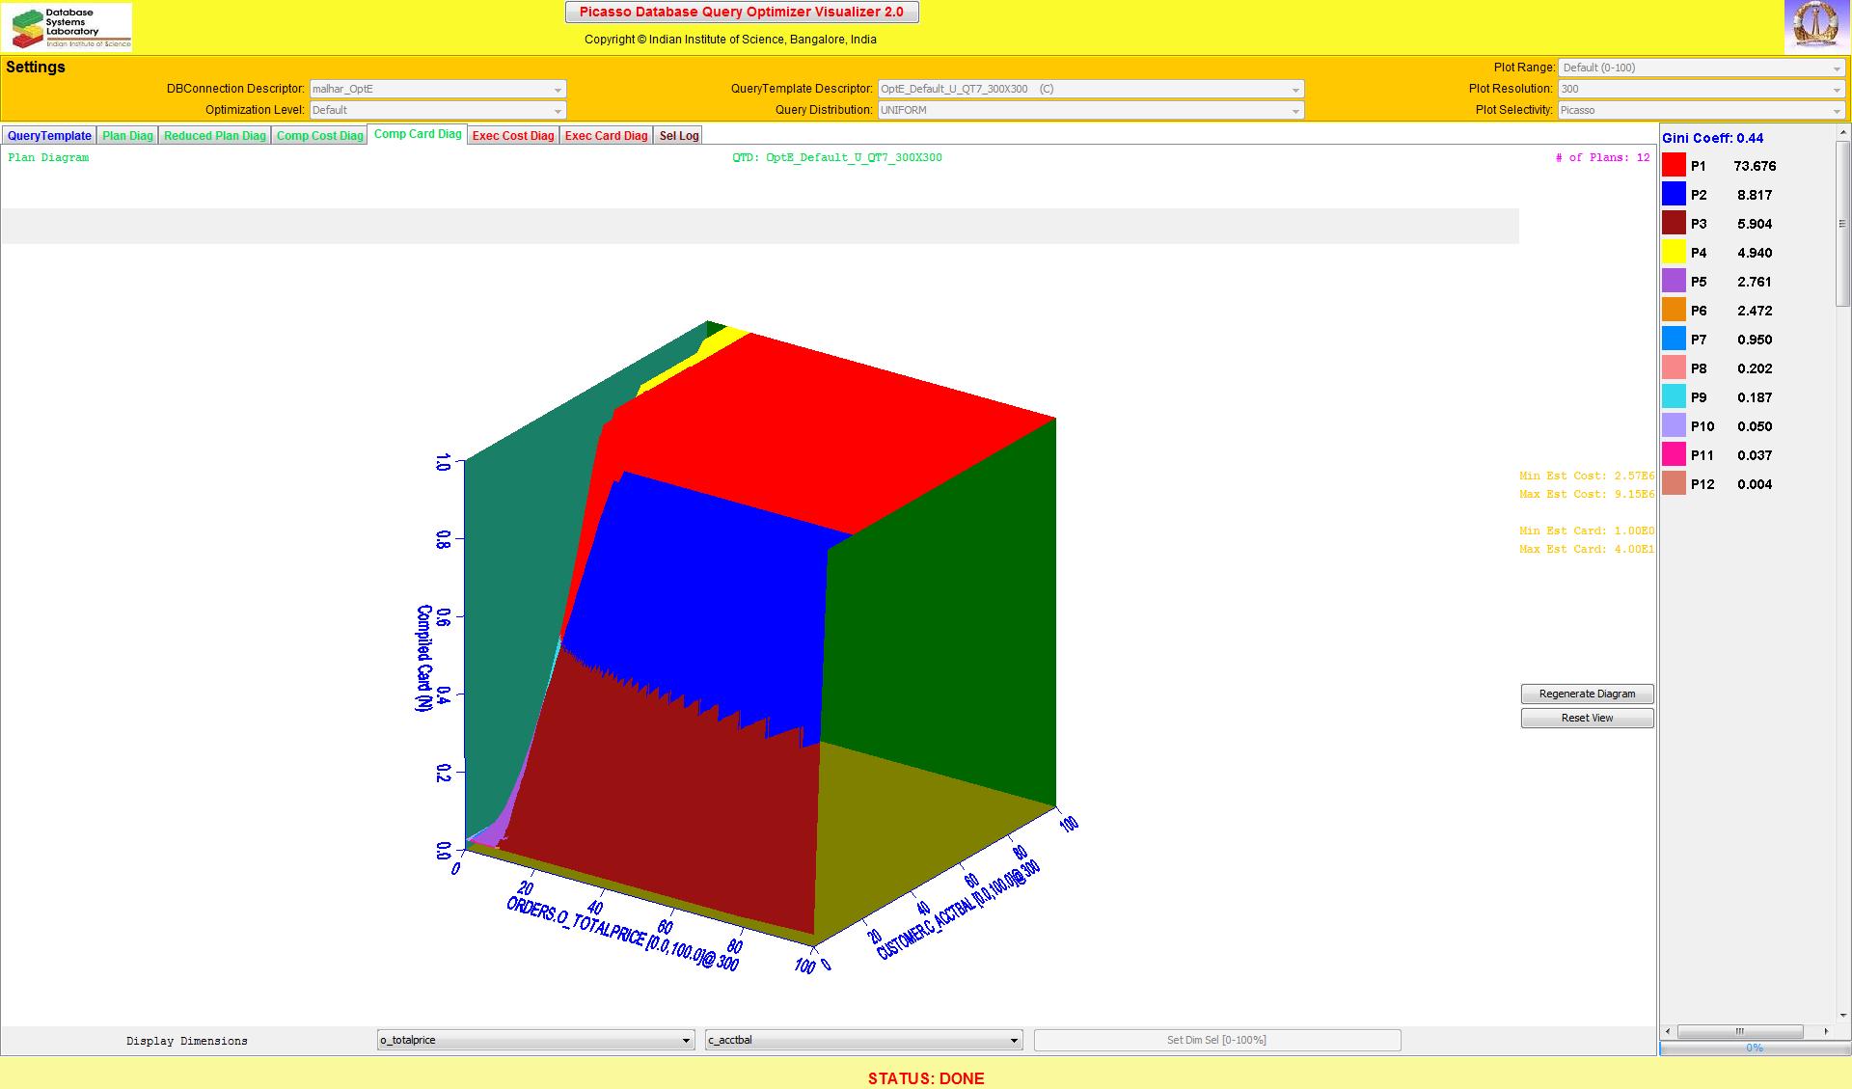Select the pink P11 plan color box
Screen dimensions: 1852x1089
point(1674,455)
